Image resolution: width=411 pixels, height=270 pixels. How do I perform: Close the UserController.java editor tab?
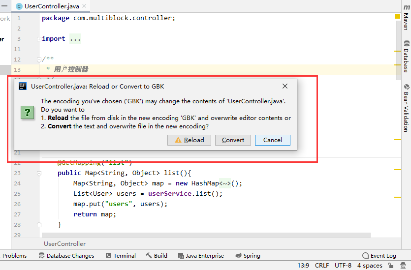[84, 6]
